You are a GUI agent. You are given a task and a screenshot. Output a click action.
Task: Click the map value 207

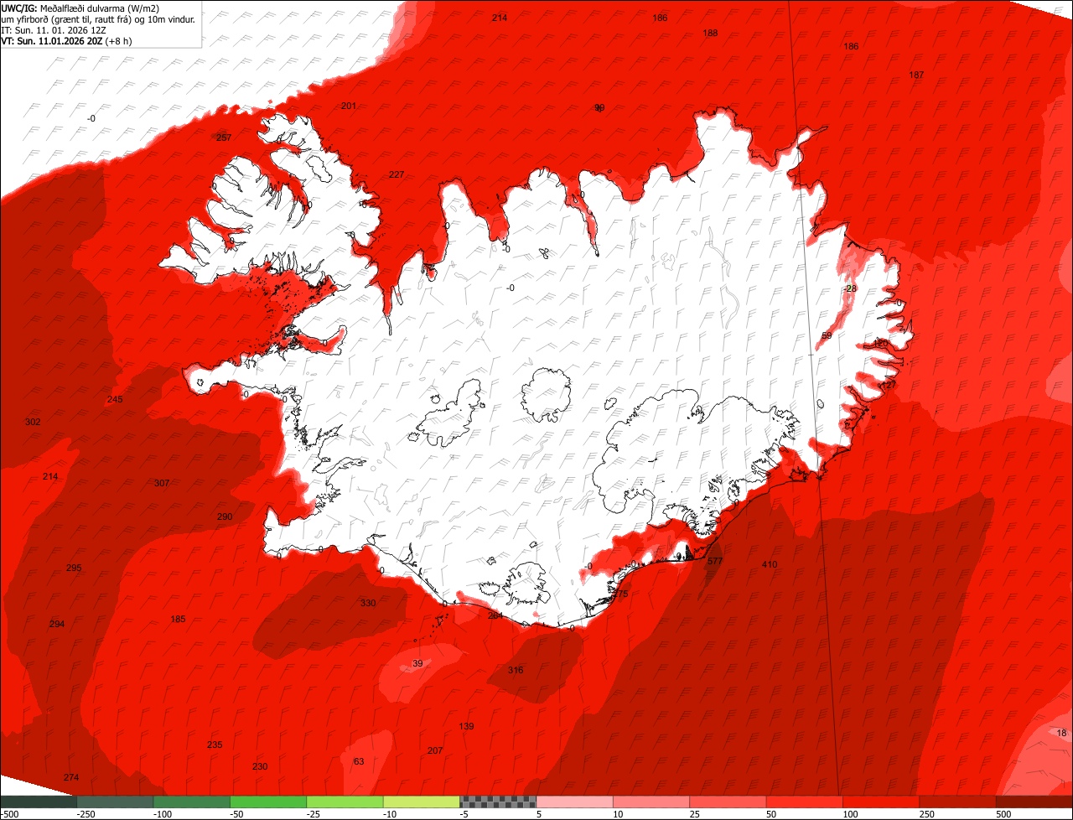tap(435, 750)
